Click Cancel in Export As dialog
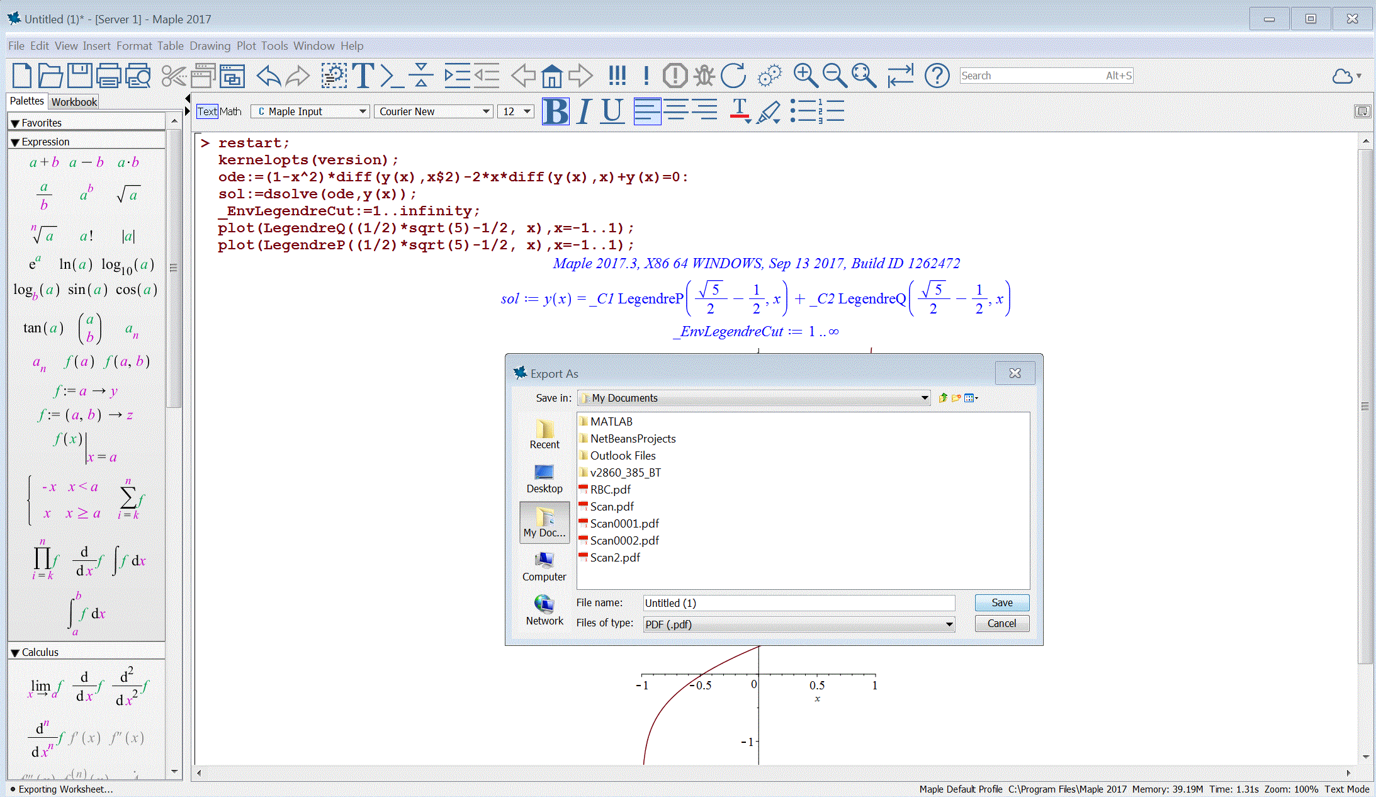The width and height of the screenshot is (1376, 797). tap(1002, 623)
